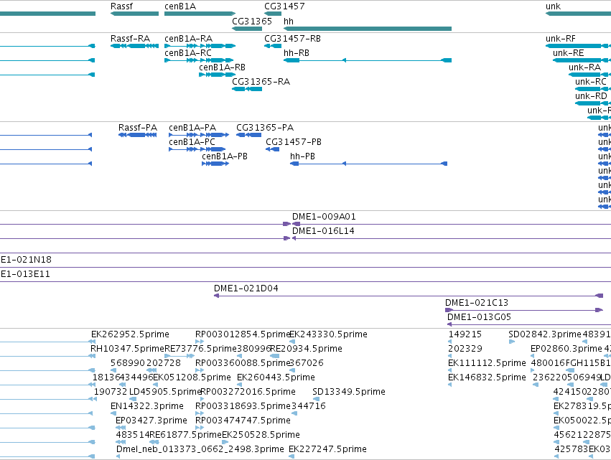Image resolution: width=611 pixels, height=460 pixels.
Task: Click the 568990 EST label
Action: 127,363
